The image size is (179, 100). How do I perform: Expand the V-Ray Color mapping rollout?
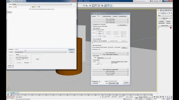(x=110, y=73)
